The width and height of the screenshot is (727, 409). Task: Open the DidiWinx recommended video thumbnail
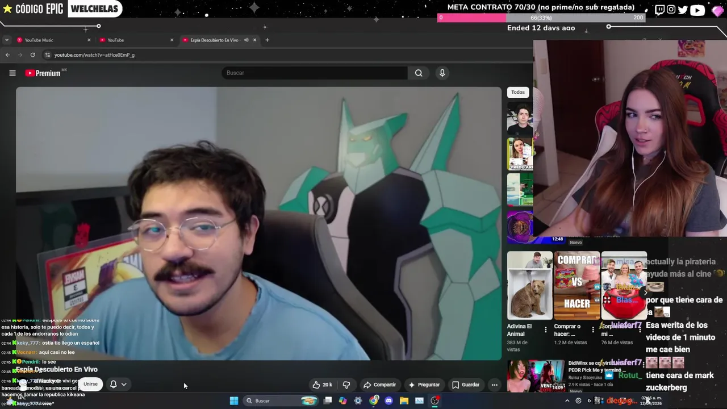[536, 375]
